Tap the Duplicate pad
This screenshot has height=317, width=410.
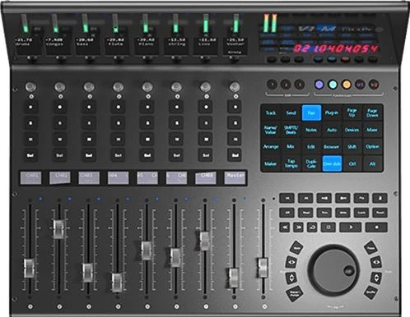click(x=311, y=163)
